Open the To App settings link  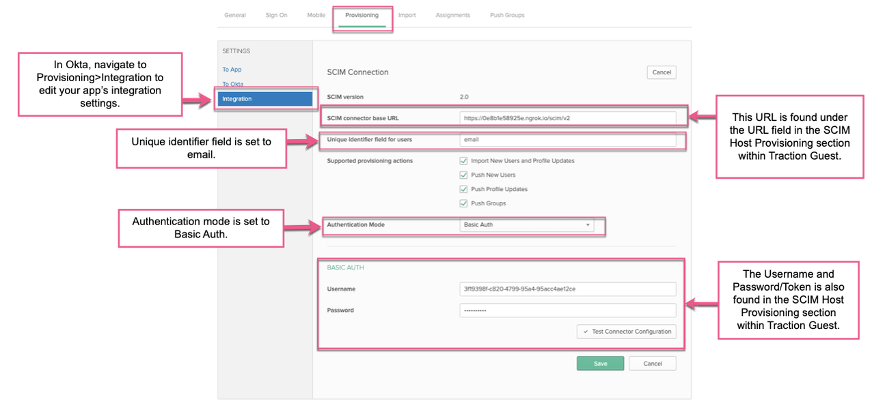pyautogui.click(x=231, y=69)
